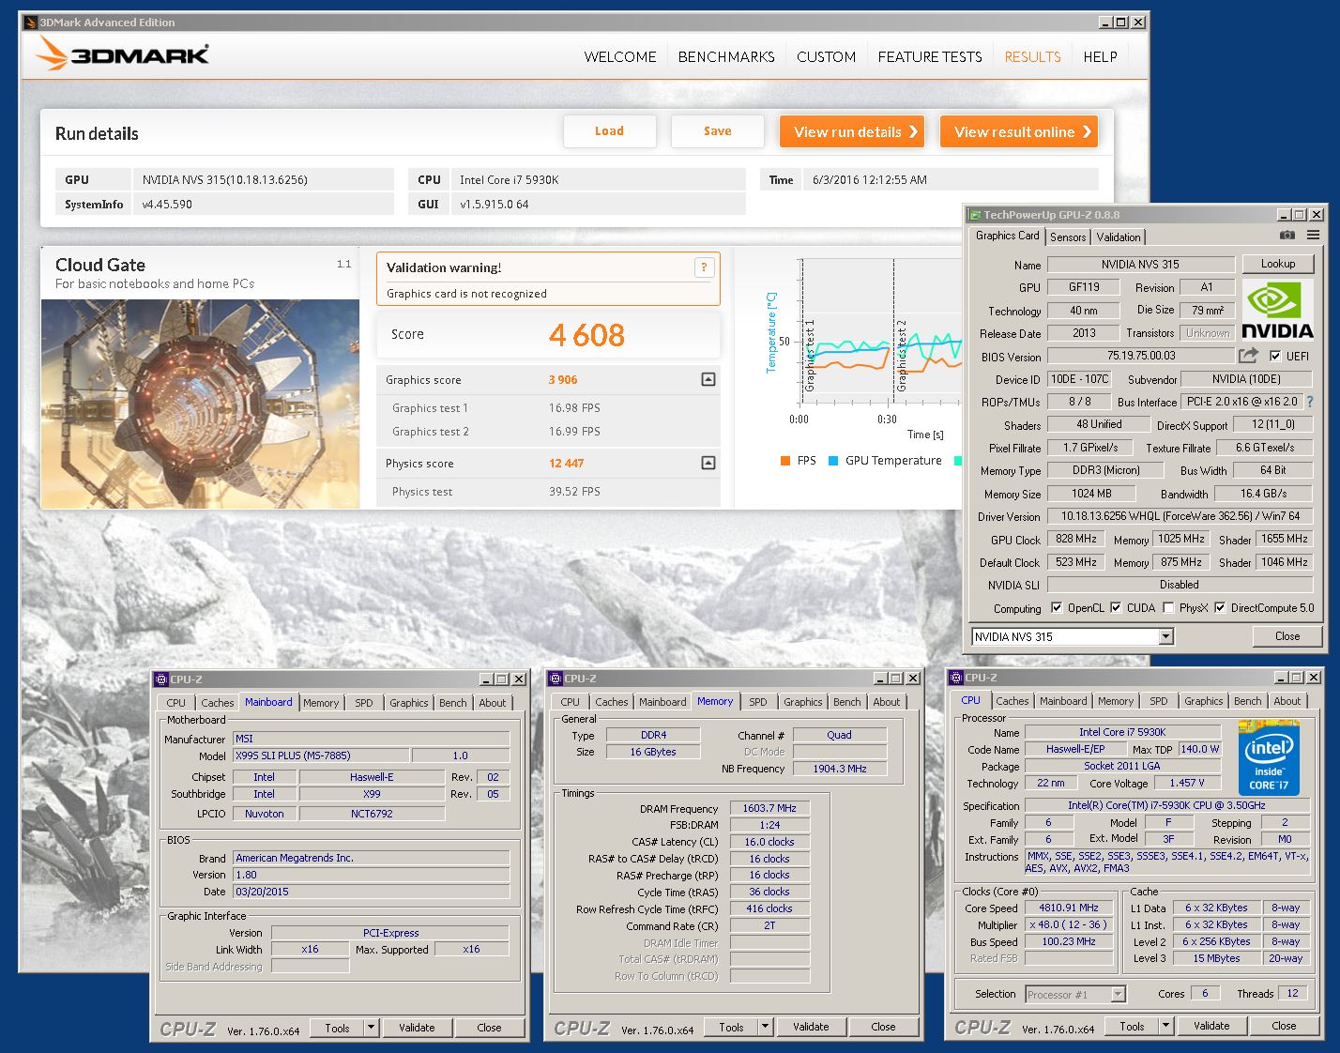
Task: Click Intel inside Core i7 logo
Action: (x=1269, y=756)
